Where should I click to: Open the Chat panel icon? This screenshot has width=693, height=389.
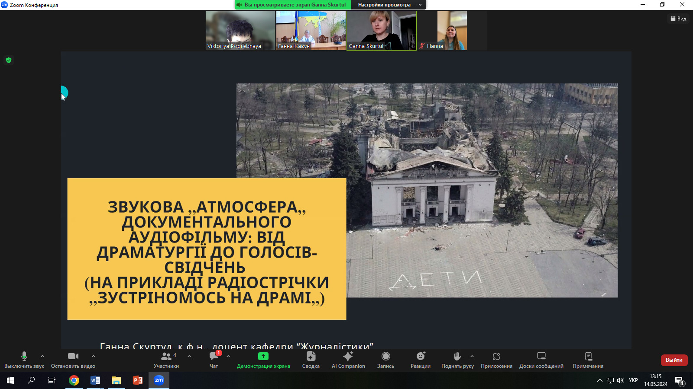click(214, 357)
